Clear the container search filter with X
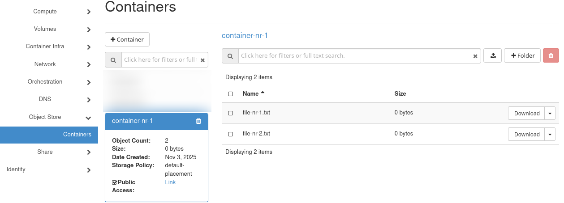 [x=202, y=60]
